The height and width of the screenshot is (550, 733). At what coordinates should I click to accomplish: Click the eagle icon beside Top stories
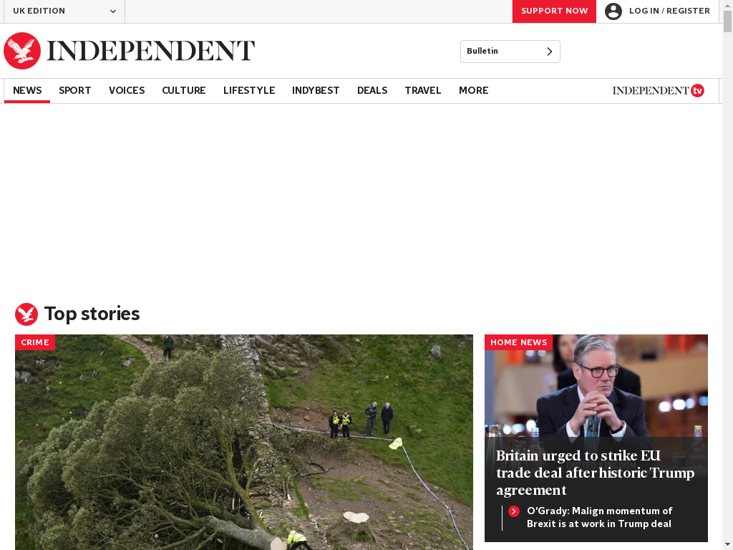click(x=26, y=314)
